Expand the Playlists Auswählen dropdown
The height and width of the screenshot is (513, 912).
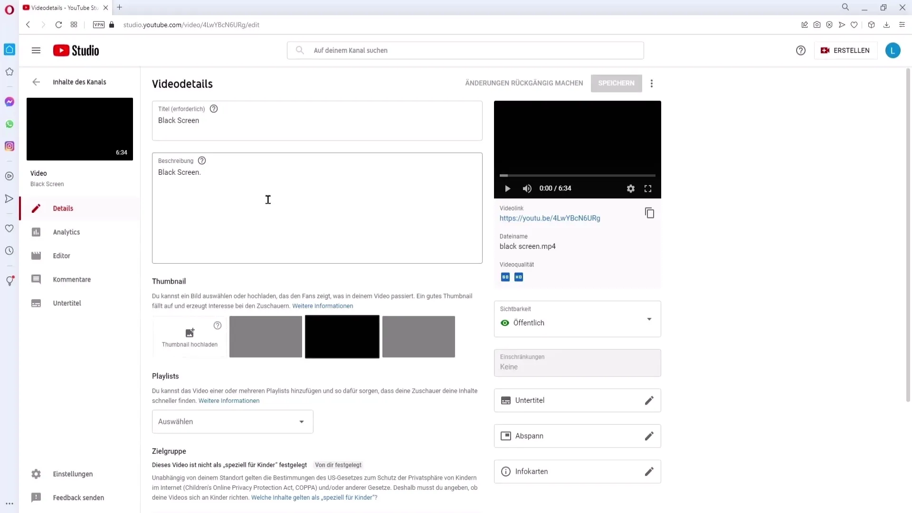[x=232, y=421]
